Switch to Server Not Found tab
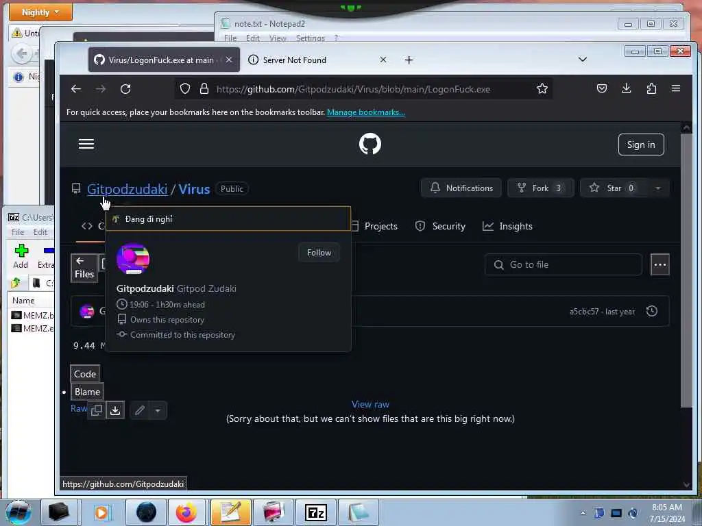 click(x=295, y=60)
